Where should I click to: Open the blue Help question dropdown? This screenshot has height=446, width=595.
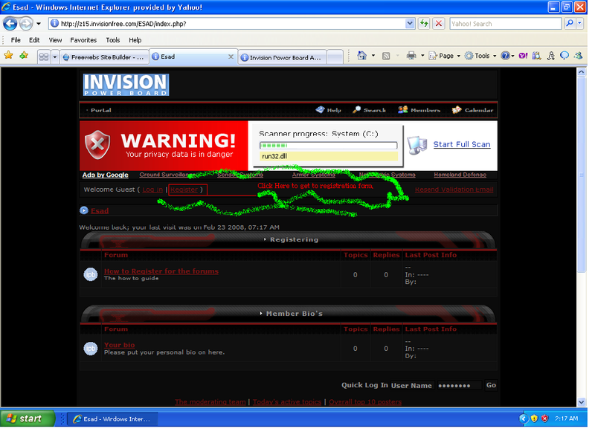tap(507, 56)
